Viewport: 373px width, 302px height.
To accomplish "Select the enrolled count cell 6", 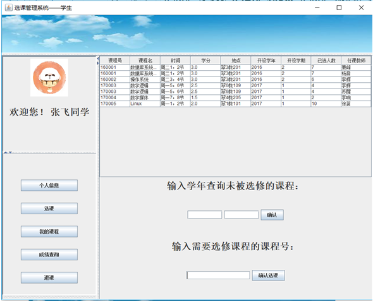I will (x=326, y=80).
